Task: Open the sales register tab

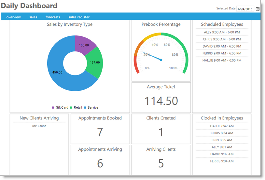Action: (79, 17)
